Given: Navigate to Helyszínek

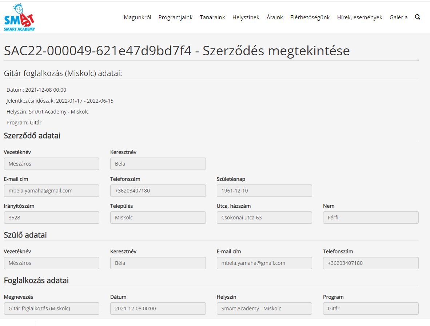Looking at the screenshot, I should pos(246,17).
